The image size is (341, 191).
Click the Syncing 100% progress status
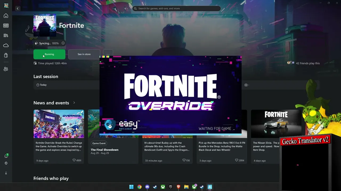coord(49,43)
